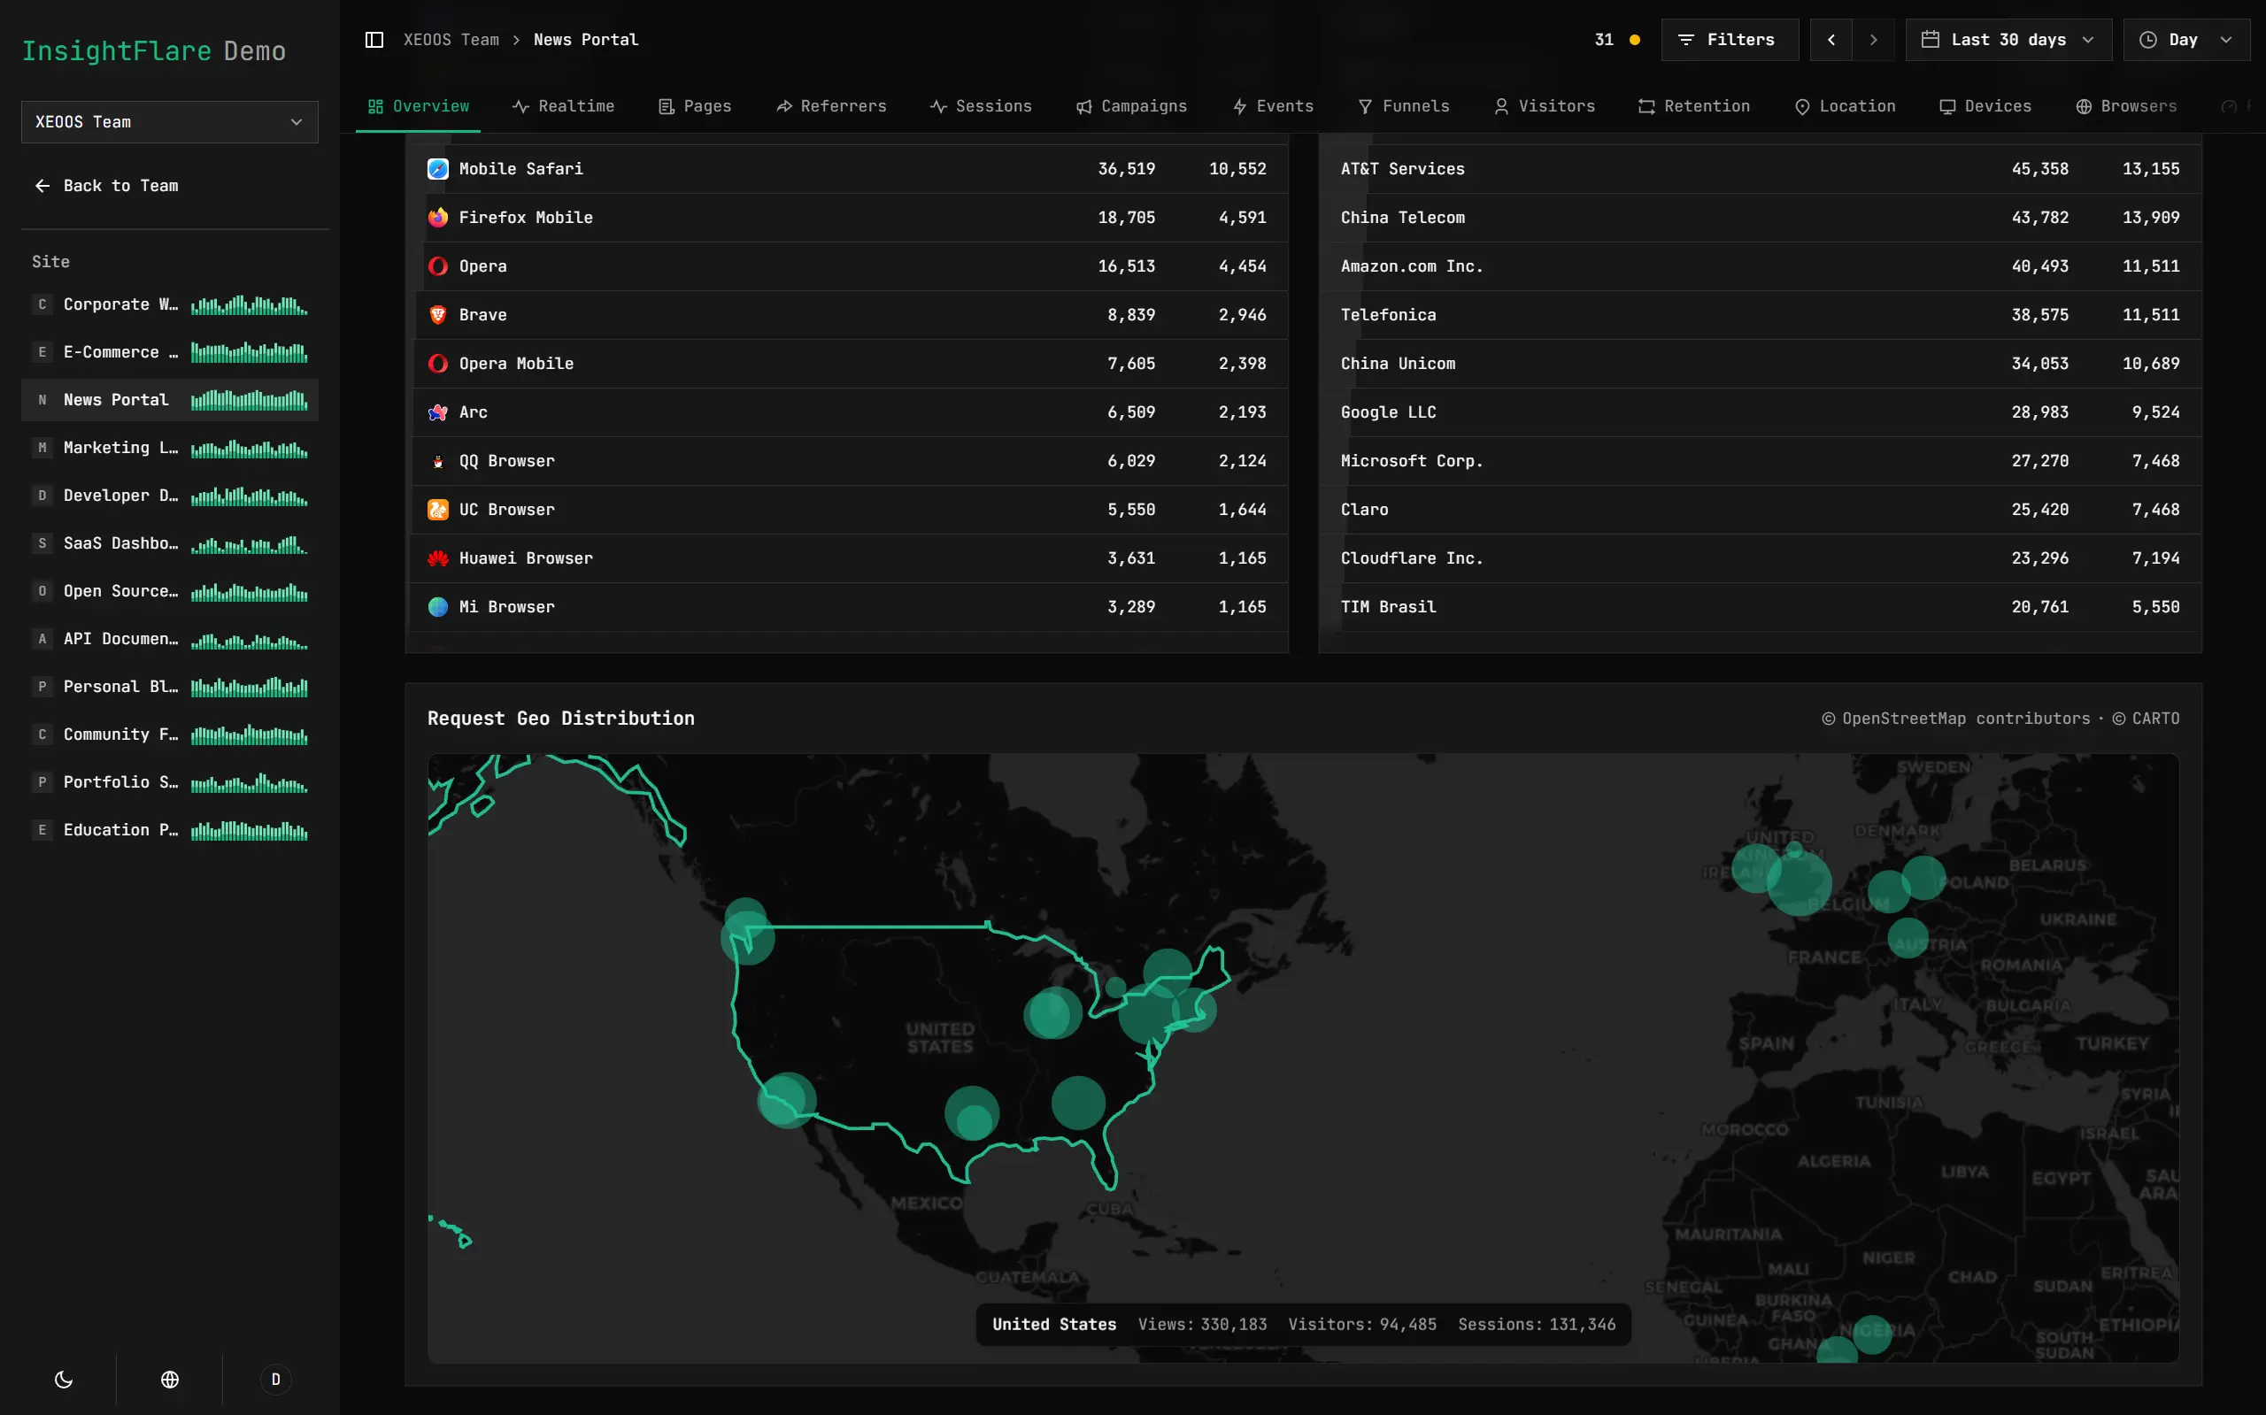Open the Funnels tab
This screenshot has width=2266, height=1415.
(1404, 106)
